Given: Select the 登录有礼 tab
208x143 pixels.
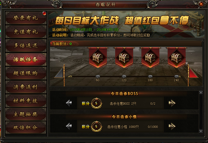Looking at the screenshot, I should point(26,18).
